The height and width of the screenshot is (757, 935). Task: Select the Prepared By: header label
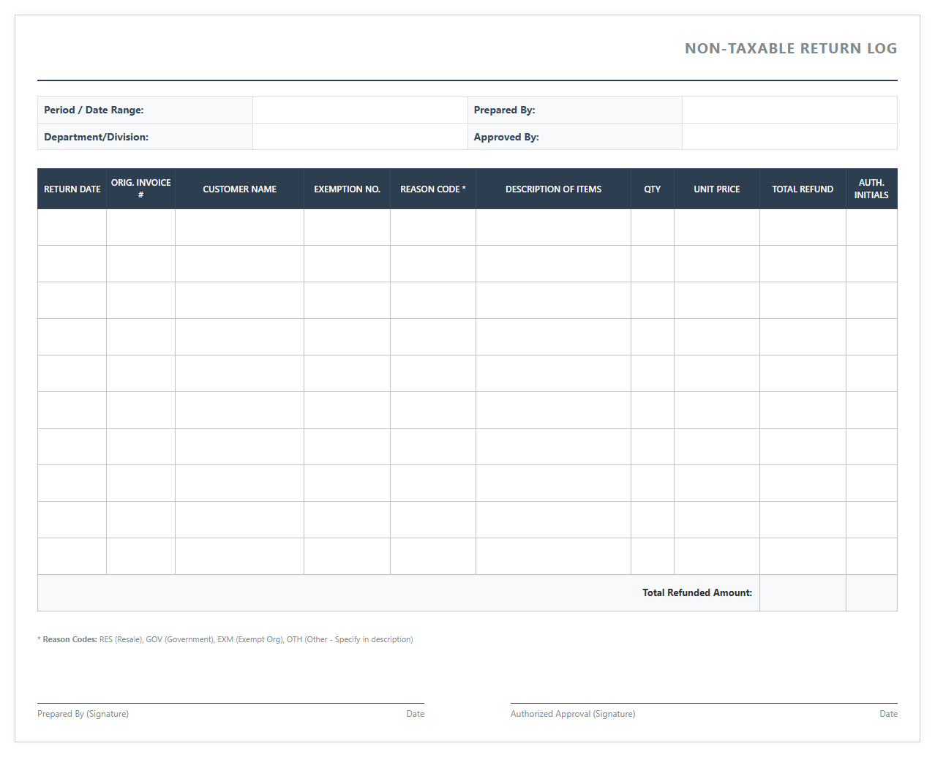click(504, 110)
